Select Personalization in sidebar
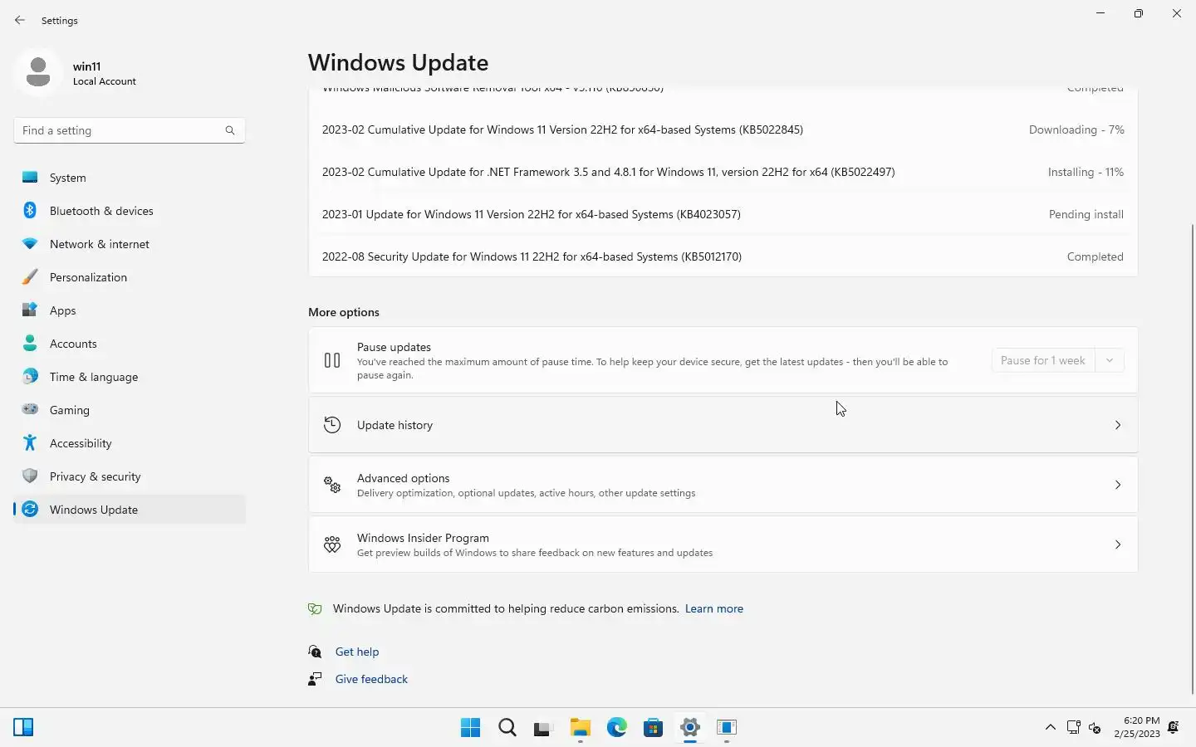The height and width of the screenshot is (747, 1196). 130,277
